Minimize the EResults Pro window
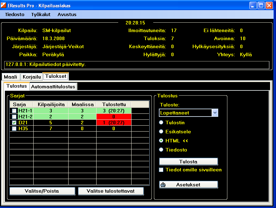Image resolution: width=276 pixels, height=208 pixels. 253,6
